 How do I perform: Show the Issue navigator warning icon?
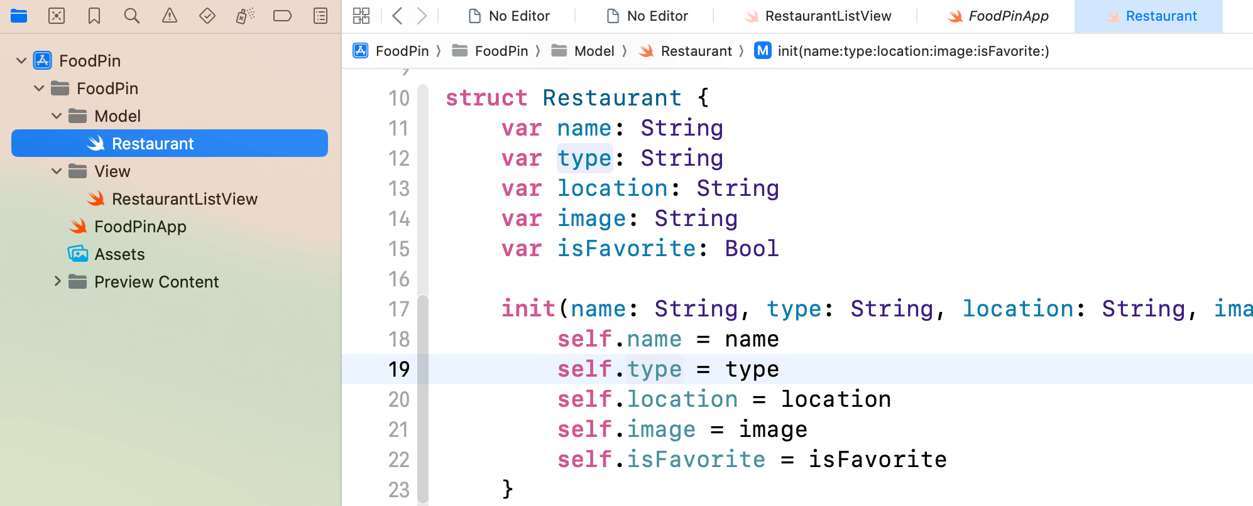170,16
